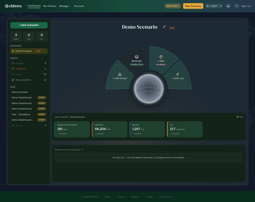Click the greenhouse icon in the Add design segment
Screen dimensions: 255x202
(120, 74)
